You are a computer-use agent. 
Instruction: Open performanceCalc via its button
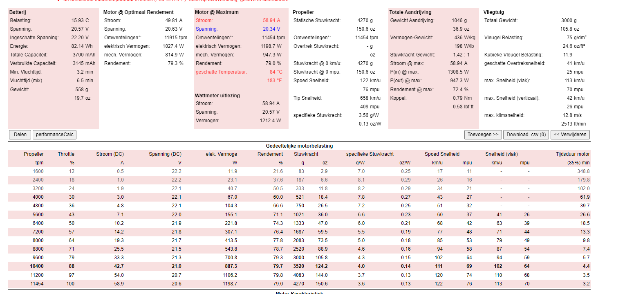(x=54, y=135)
